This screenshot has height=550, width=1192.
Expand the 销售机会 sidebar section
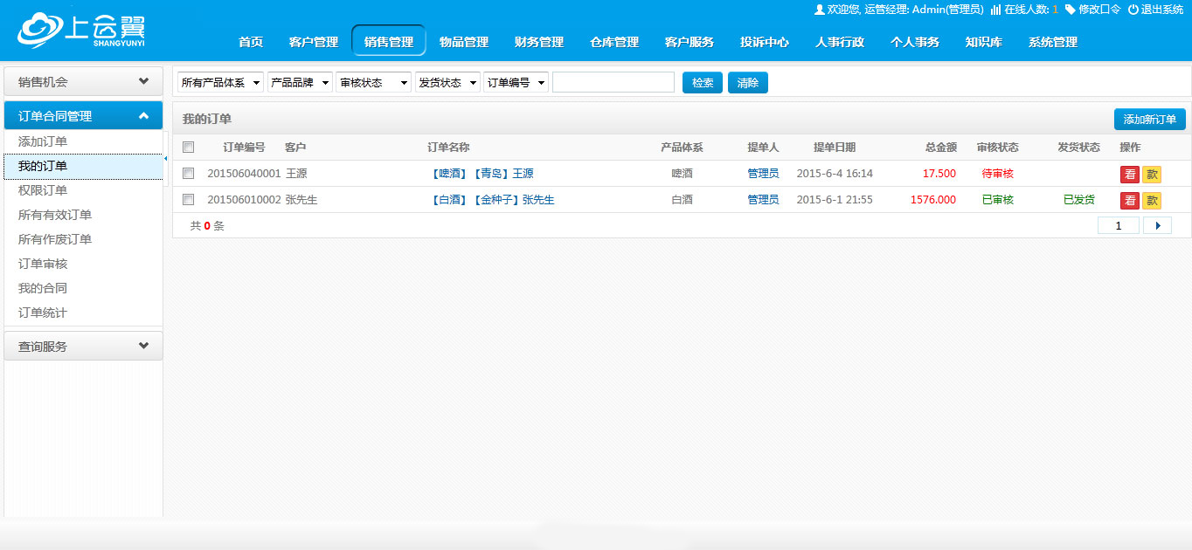[x=83, y=82]
